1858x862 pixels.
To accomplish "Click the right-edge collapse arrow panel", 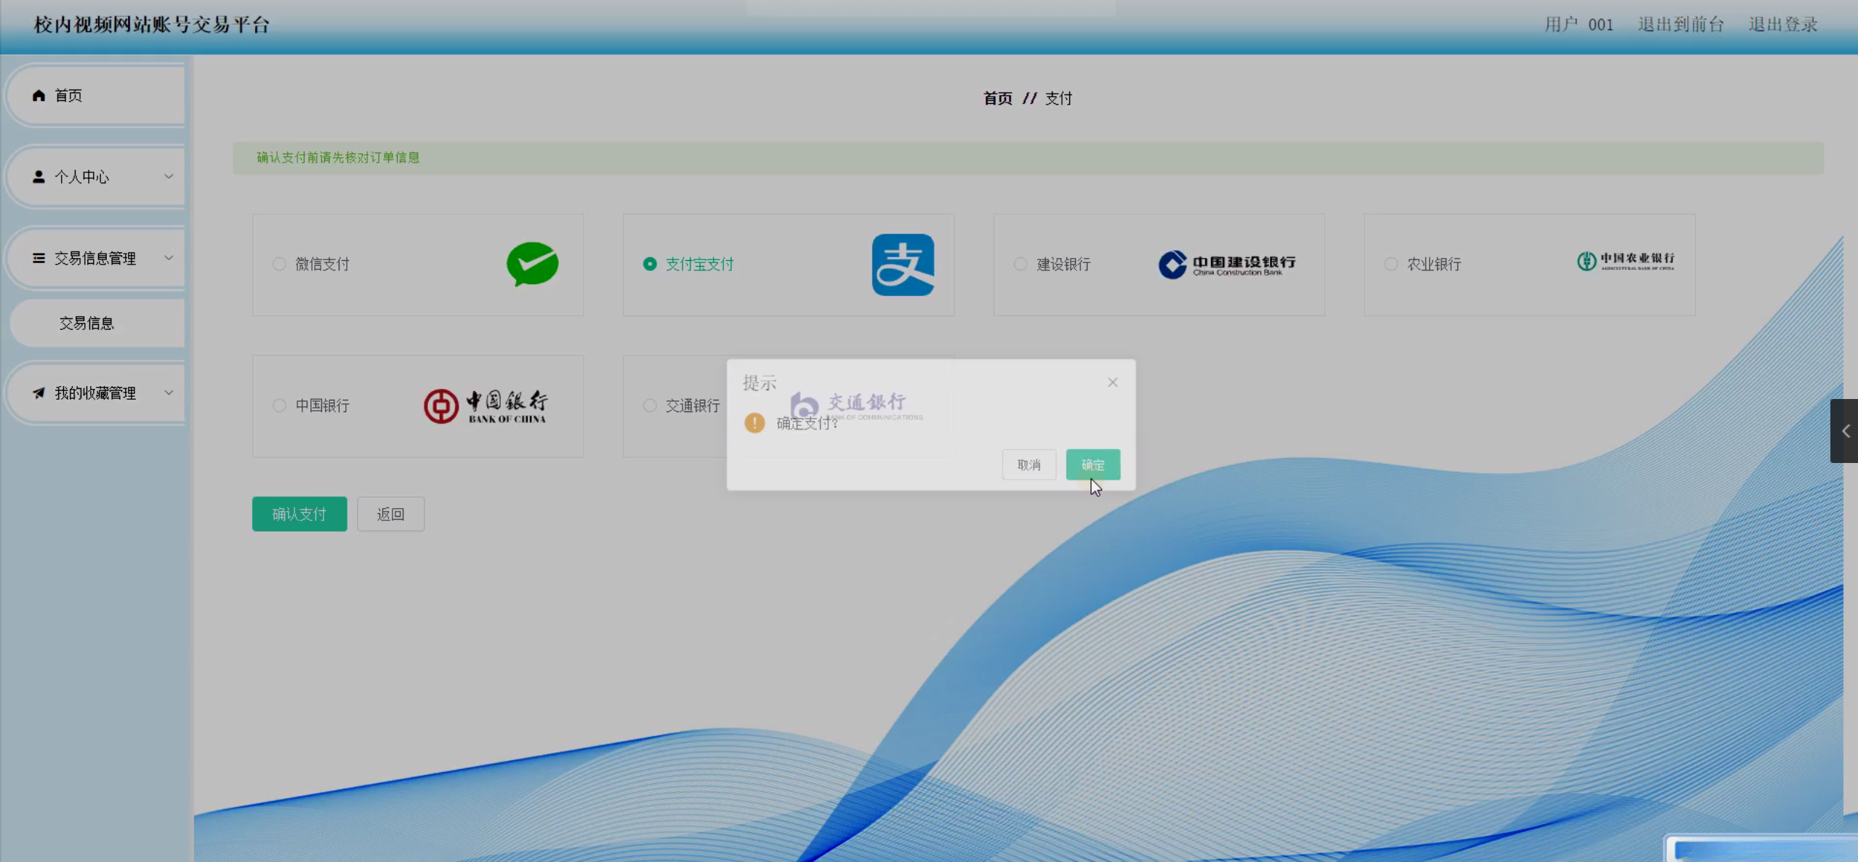I will (1845, 431).
